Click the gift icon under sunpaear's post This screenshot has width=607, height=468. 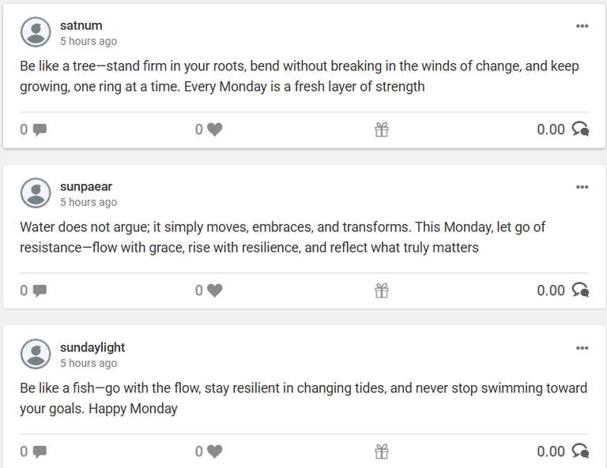point(382,290)
